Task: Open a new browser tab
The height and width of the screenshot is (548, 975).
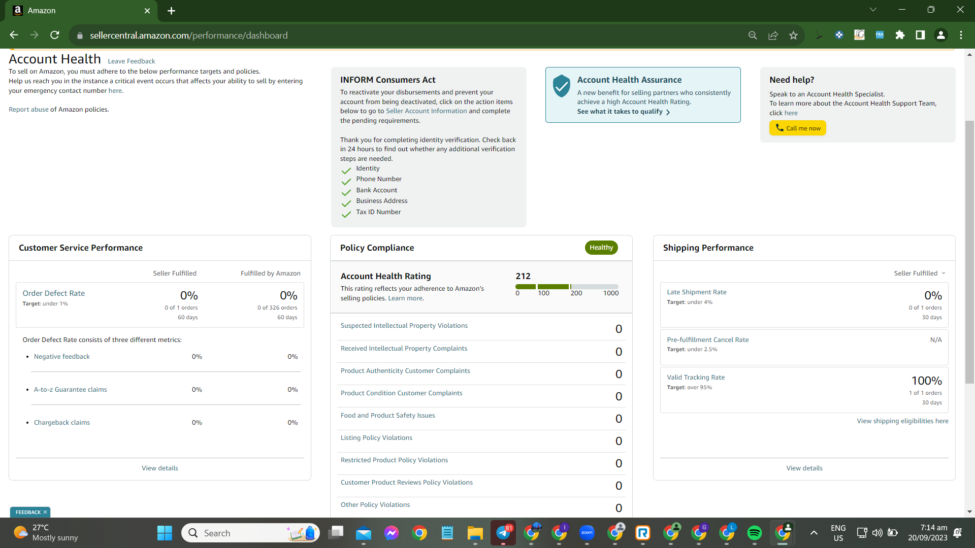Action: click(x=171, y=11)
